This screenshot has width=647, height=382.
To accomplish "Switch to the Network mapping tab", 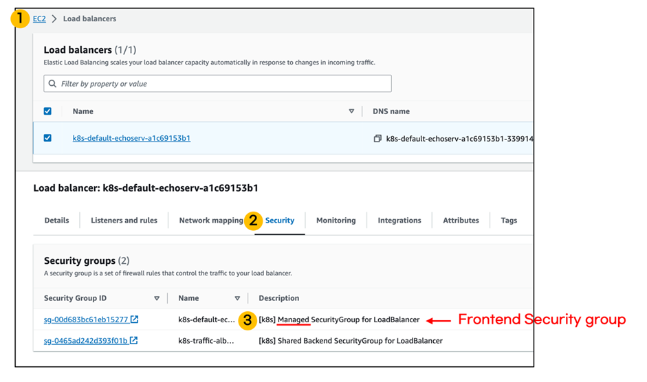I will tap(211, 221).
